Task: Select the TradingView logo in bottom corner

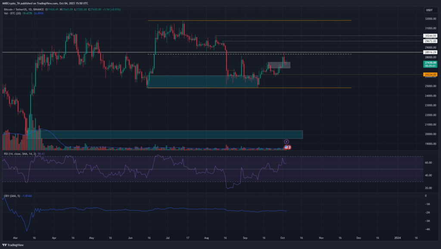Action: (12, 245)
